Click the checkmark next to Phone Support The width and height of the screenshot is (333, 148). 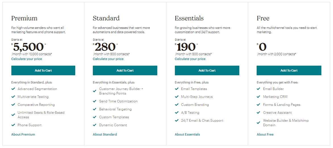click(x=13, y=125)
